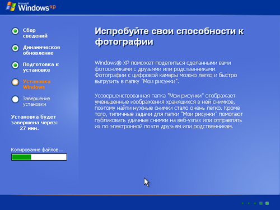Click the heading Испробуйте свои способности к фотографии

[x=169, y=36]
